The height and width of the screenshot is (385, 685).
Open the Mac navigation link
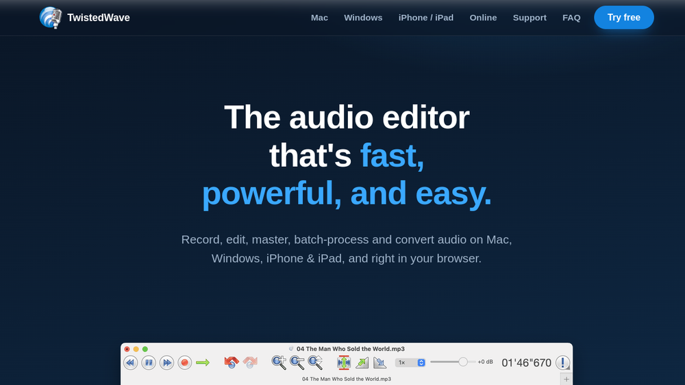tap(319, 18)
